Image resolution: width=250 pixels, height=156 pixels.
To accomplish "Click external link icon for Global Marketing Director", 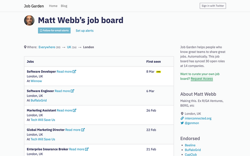I will pos(83,130).
